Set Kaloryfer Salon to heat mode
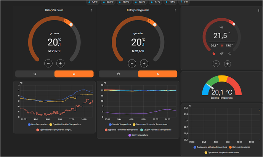 pyautogui.click(x=74, y=74)
